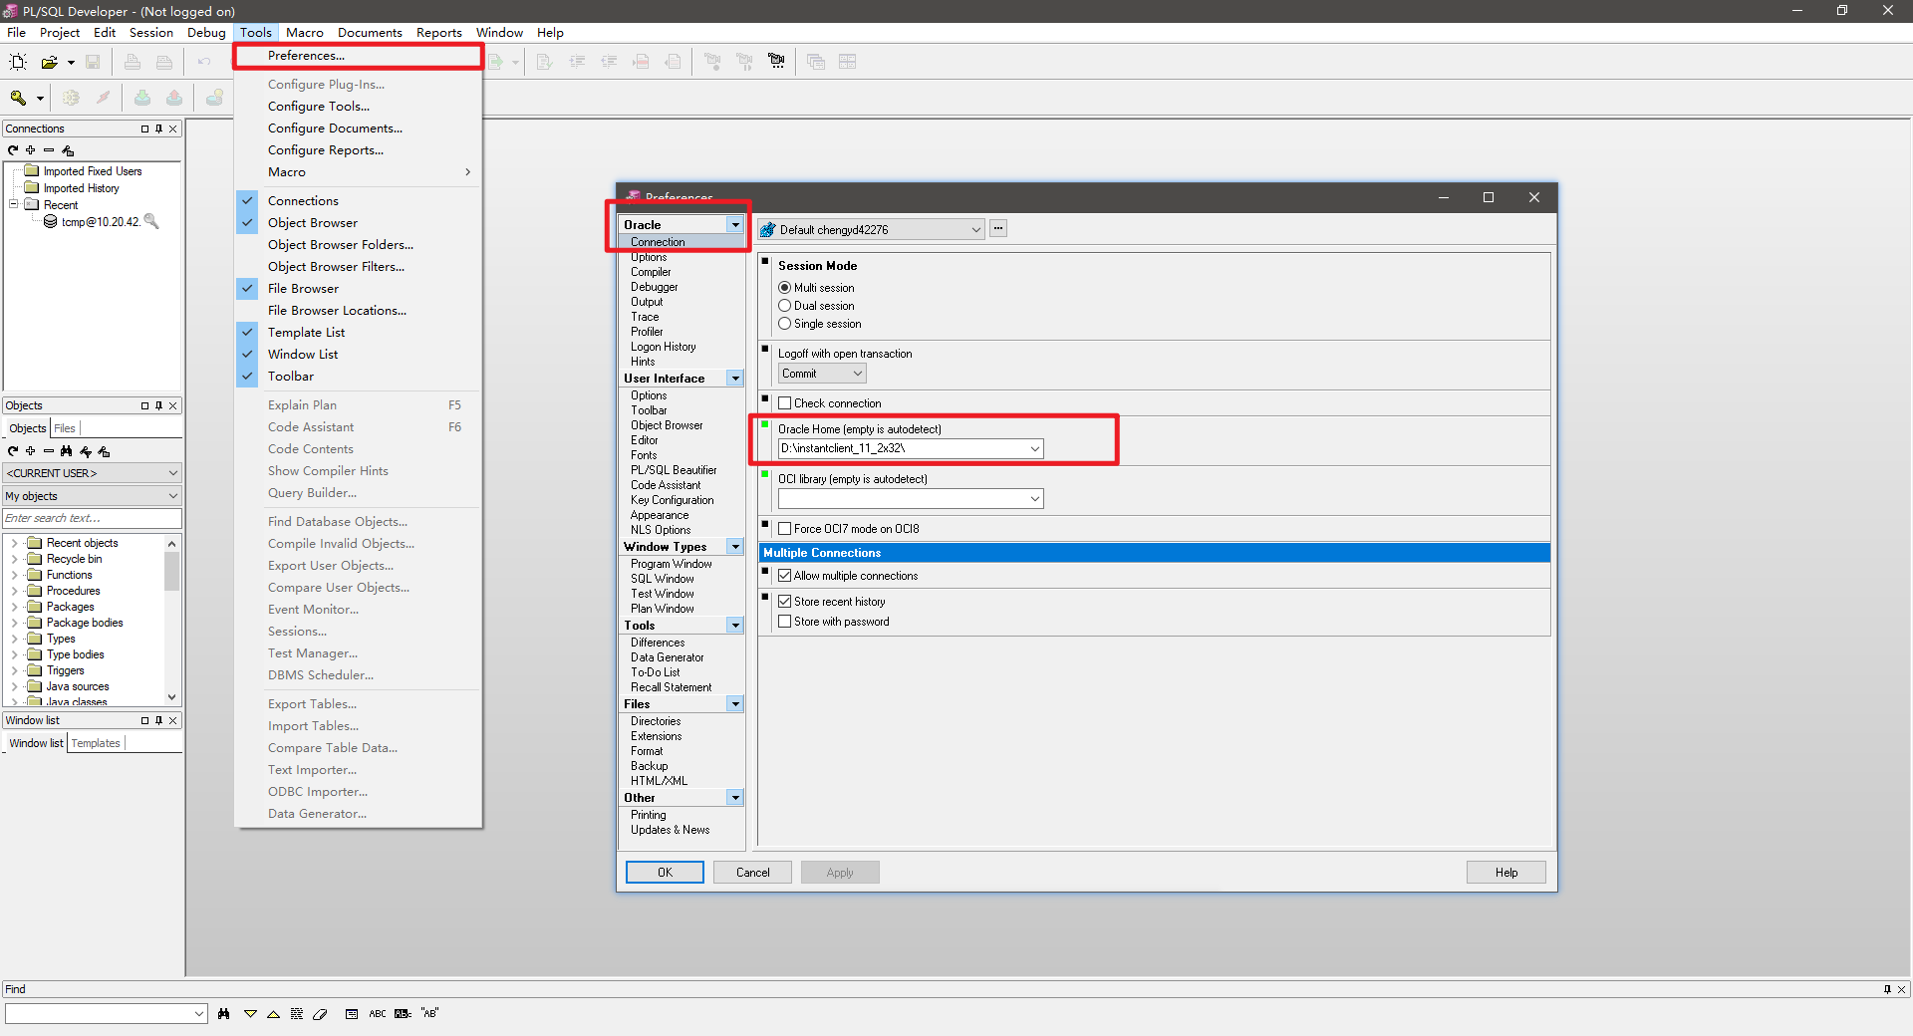Click the ellipsis button next to preference set
This screenshot has width=1913, height=1036.
[x=998, y=229]
